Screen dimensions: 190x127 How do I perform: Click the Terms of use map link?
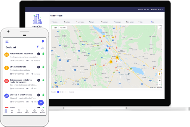(x=159, y=87)
